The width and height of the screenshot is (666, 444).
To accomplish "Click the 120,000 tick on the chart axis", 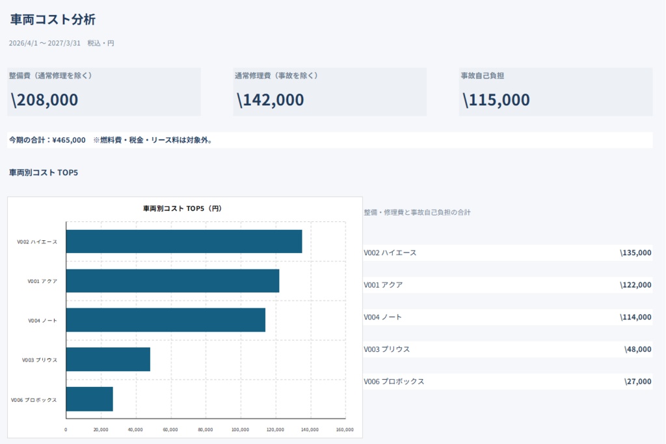I will click(x=275, y=430).
